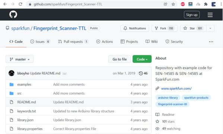This screenshot has height=134, width=223.
Task: Switch to the Wiki tab
Action: 152,42
